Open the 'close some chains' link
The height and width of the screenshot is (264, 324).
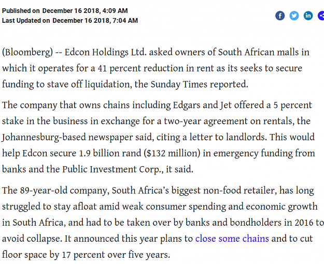click(x=232, y=239)
